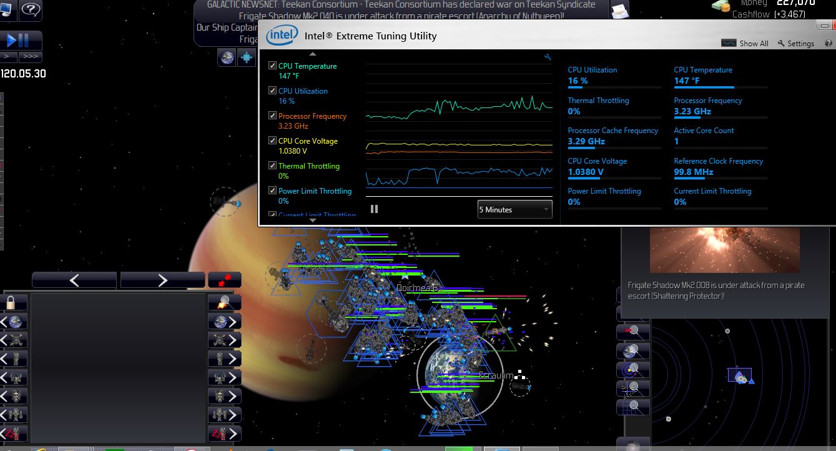Click the red double-arrow collapse button
Screen dimensions: 836x451
pos(224,280)
